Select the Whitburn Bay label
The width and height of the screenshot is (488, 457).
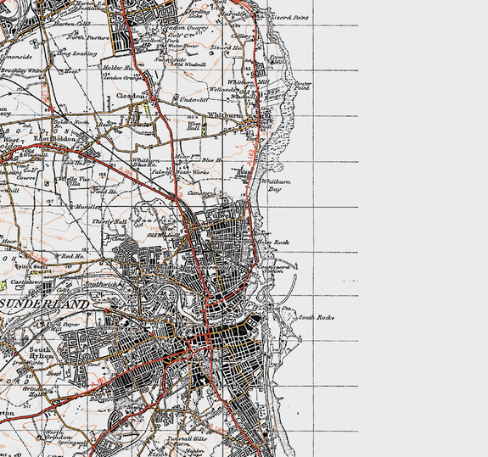pos(276,186)
